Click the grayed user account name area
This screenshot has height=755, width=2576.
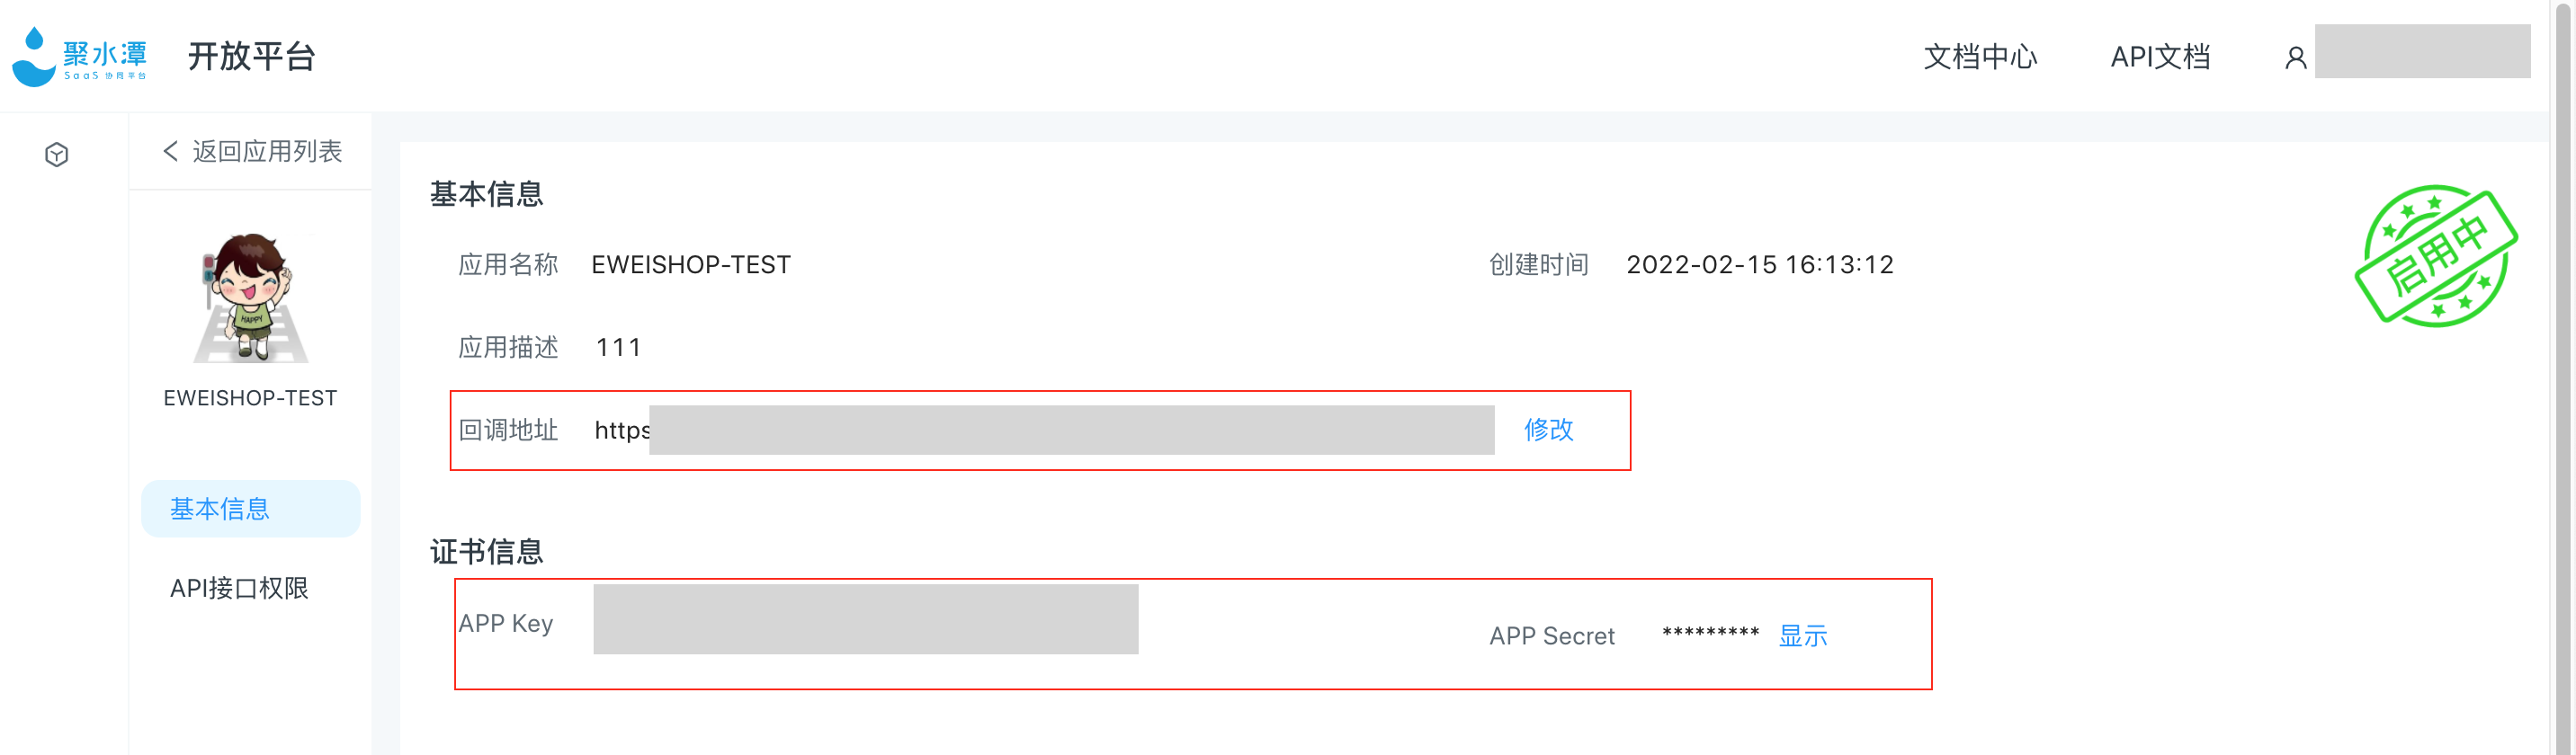tap(2422, 51)
